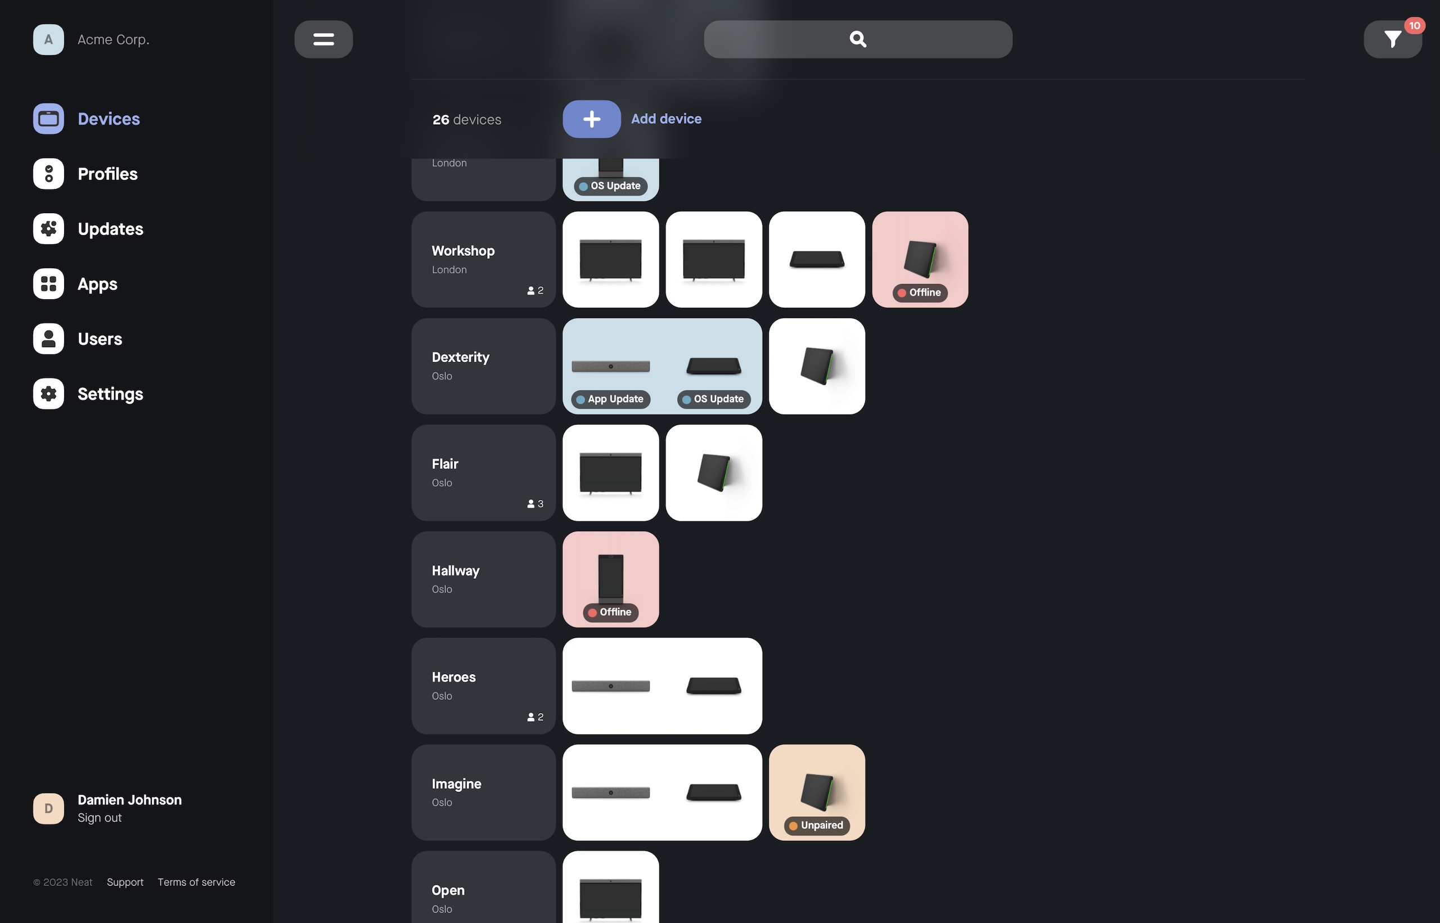Viewport: 1440px width, 923px height.
Task: Go to the Users page icon
Action: (48, 339)
